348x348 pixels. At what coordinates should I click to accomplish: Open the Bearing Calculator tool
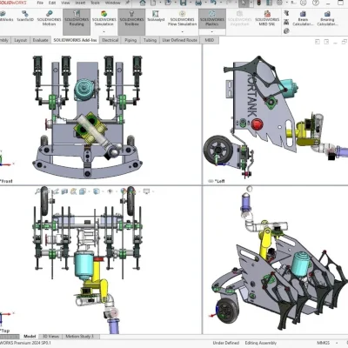(x=327, y=18)
